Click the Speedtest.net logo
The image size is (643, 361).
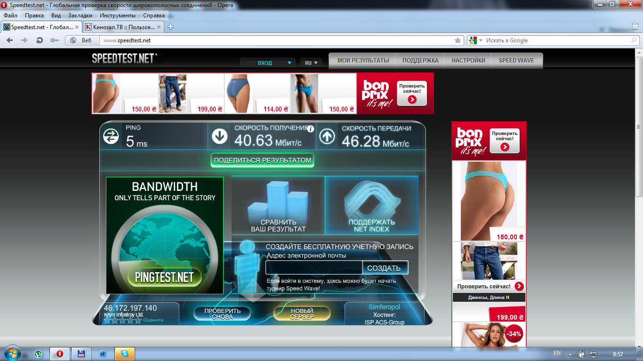coord(124,58)
